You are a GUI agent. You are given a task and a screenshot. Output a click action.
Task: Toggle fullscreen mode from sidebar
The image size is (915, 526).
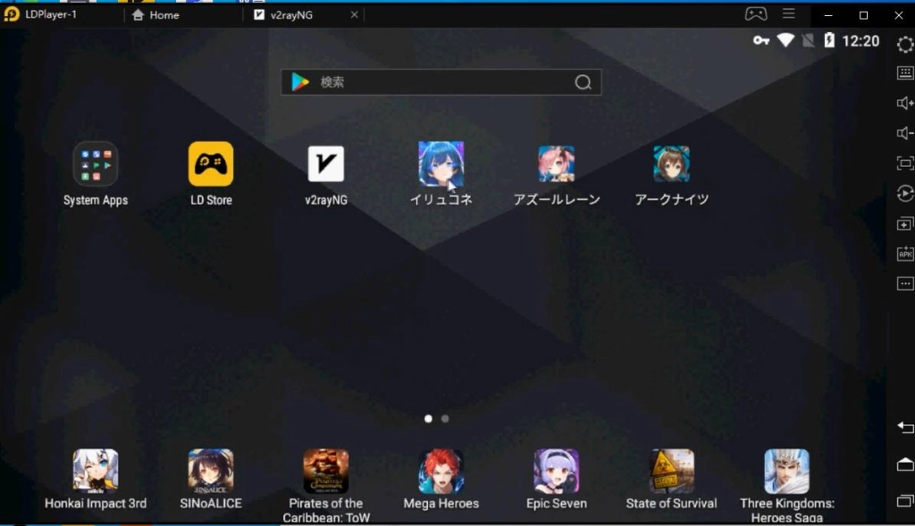click(904, 163)
